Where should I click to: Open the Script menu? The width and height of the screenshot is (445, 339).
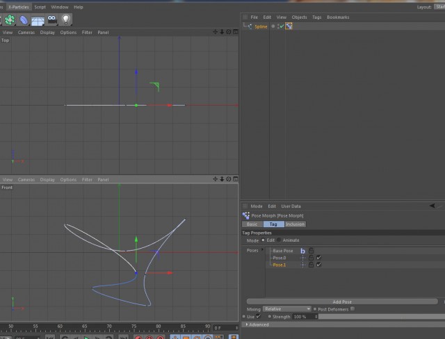(x=40, y=7)
